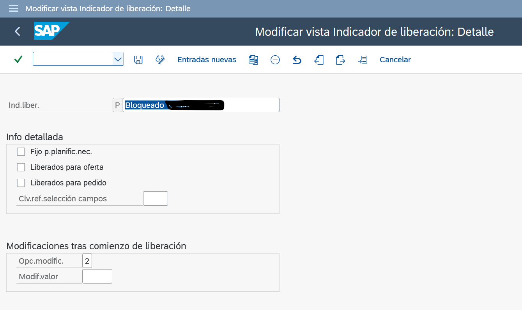Click the Modif.valor input field

(97, 277)
